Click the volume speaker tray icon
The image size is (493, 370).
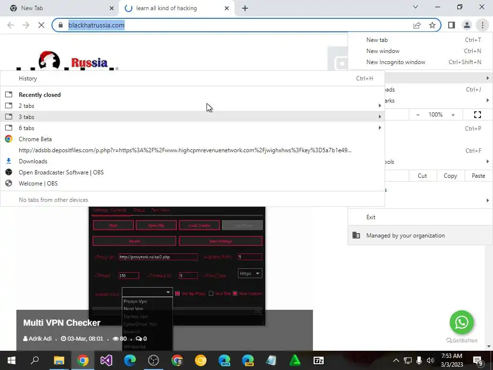(430, 360)
